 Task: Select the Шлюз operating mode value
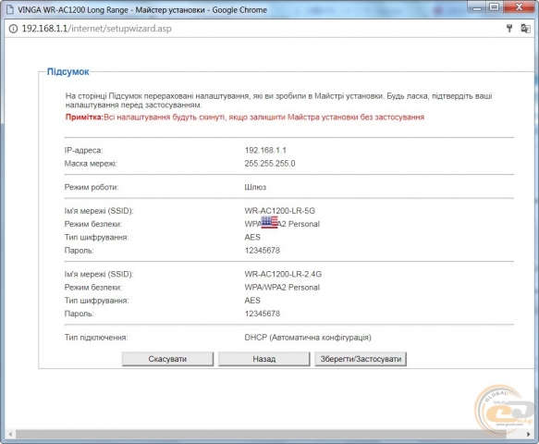coord(255,187)
